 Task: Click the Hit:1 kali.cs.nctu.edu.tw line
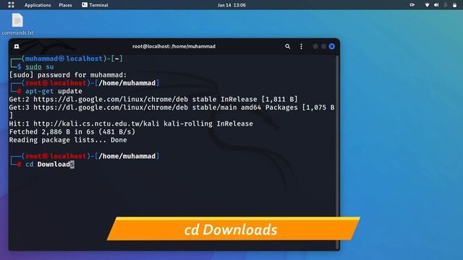tap(131, 123)
